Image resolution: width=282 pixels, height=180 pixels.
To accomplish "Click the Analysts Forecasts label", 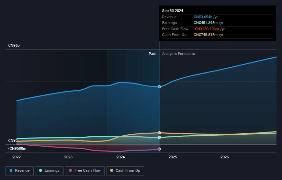I will 178,54.
